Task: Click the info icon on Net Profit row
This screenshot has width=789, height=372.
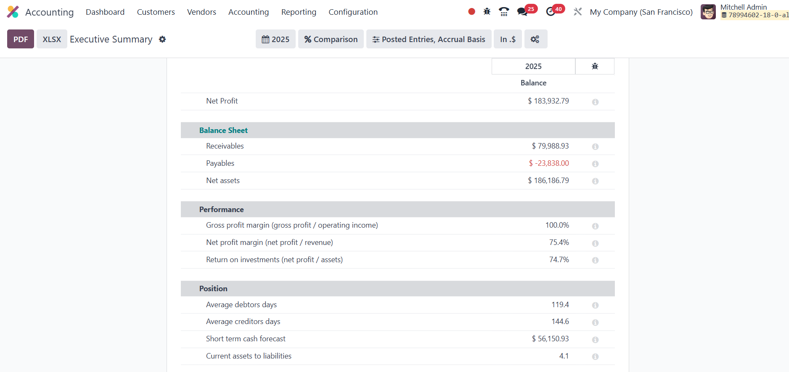Action: coord(595,102)
